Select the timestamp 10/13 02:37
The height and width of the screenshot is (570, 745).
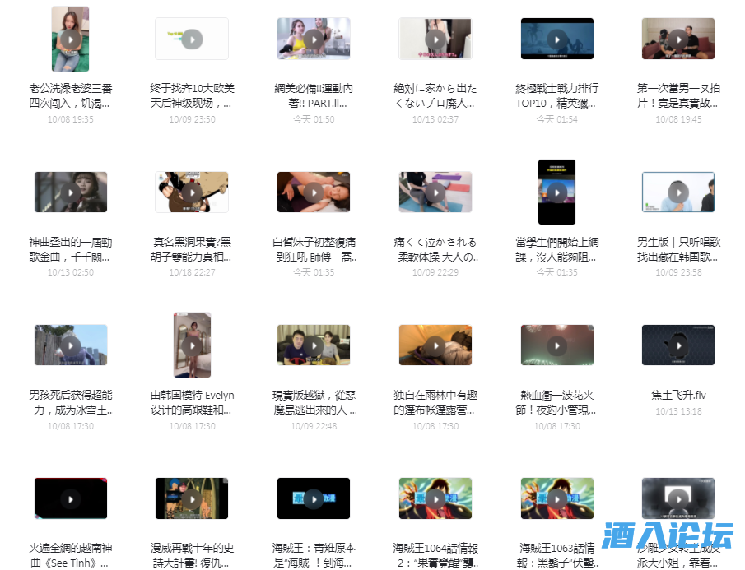click(435, 119)
